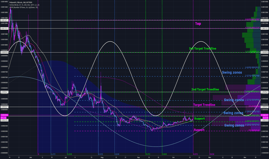Select the '3rd Target Trendline' label

pos(203,49)
